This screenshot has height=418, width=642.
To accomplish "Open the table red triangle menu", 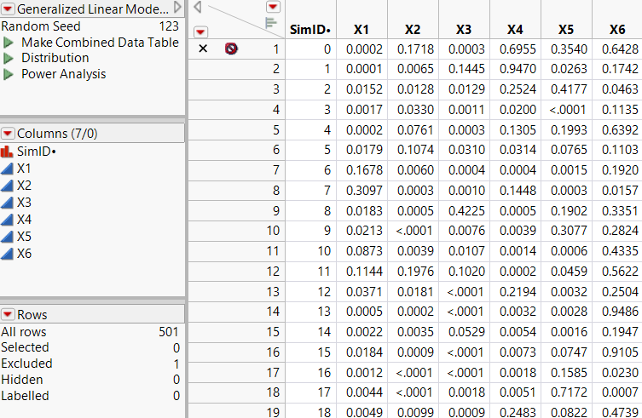I will pos(8,9).
